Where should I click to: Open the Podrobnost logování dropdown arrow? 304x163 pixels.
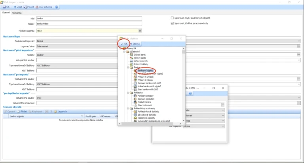pos(299,41)
